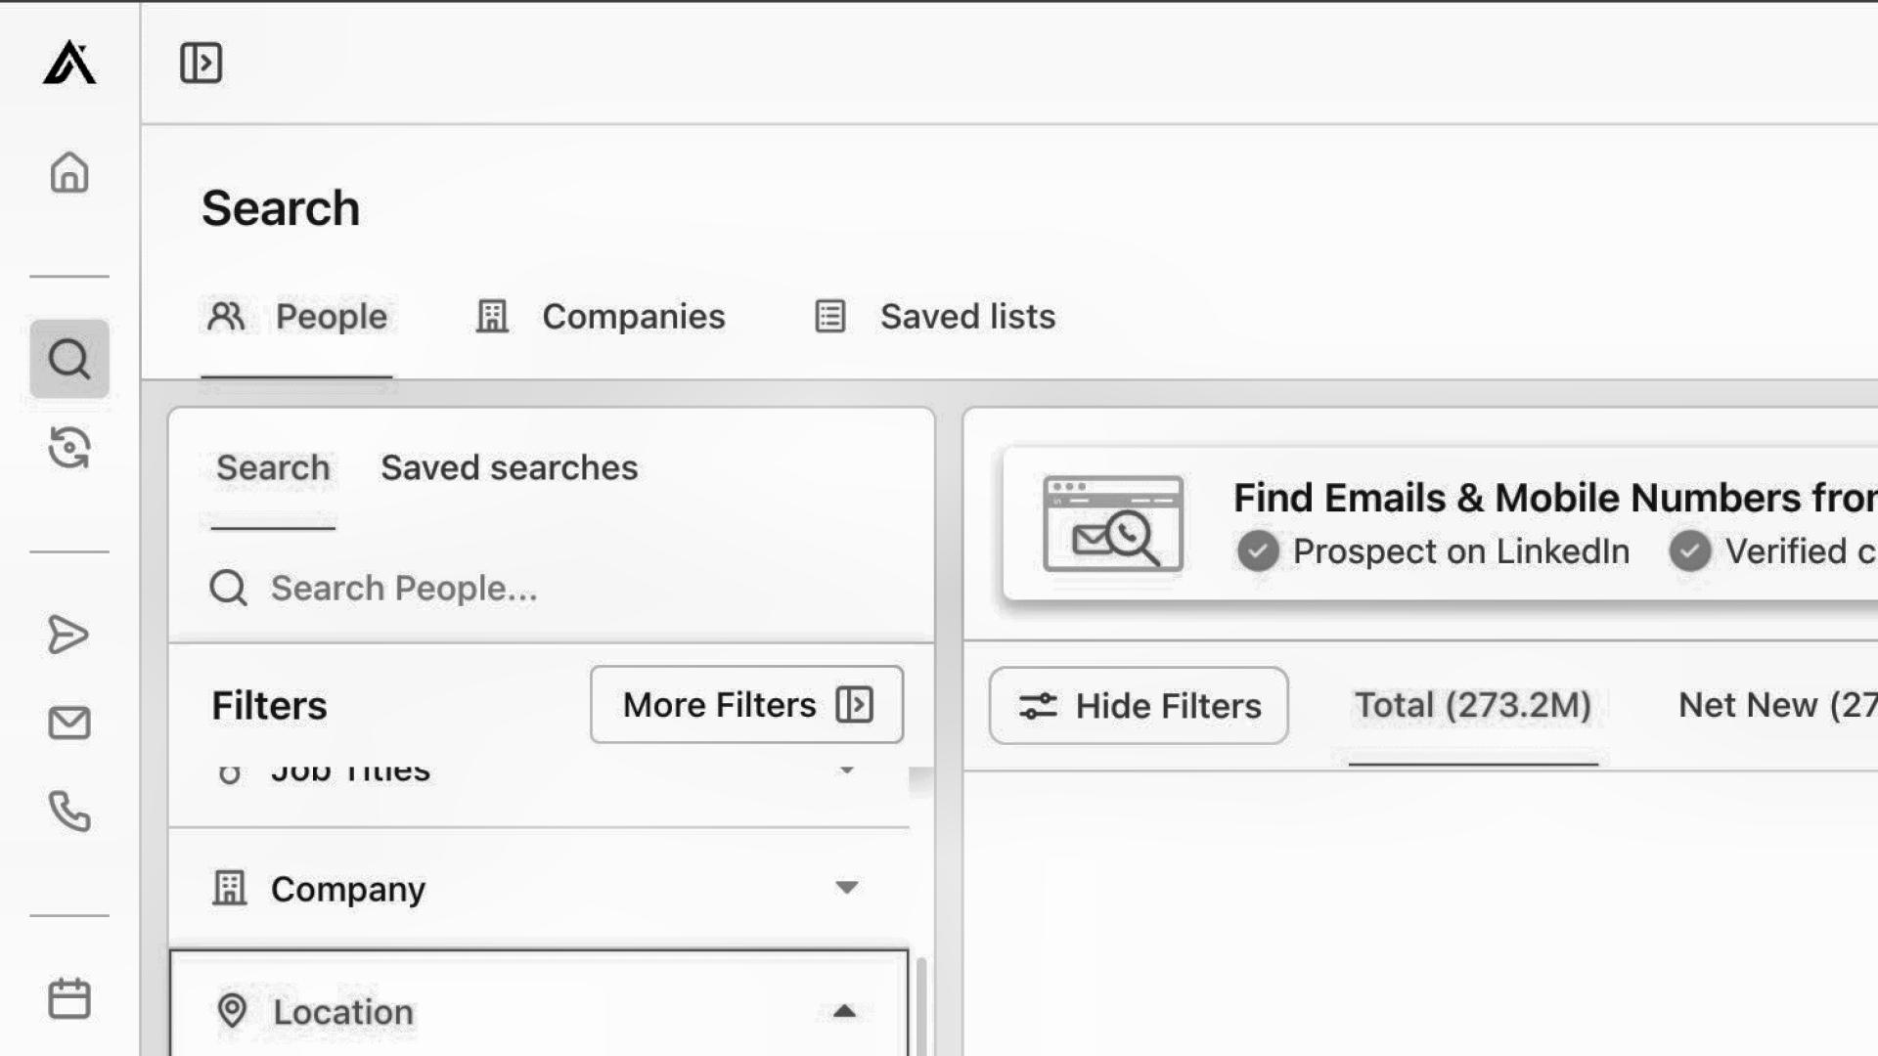Toggle the sidebar expand panel icon
This screenshot has width=1878, height=1056.
[x=201, y=63]
